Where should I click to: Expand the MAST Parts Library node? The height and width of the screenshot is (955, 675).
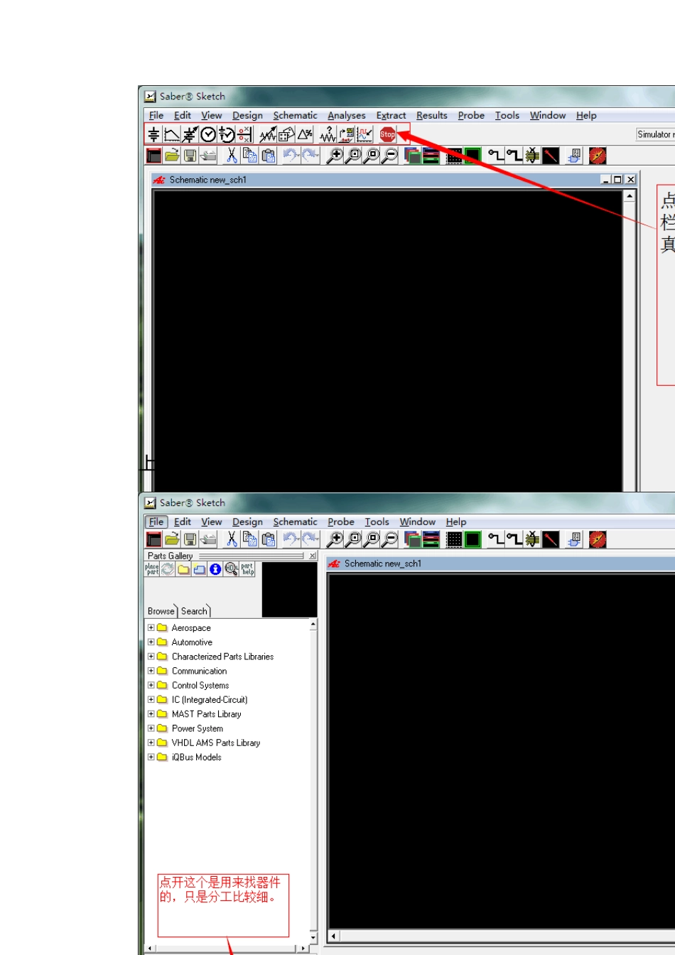coord(151,713)
